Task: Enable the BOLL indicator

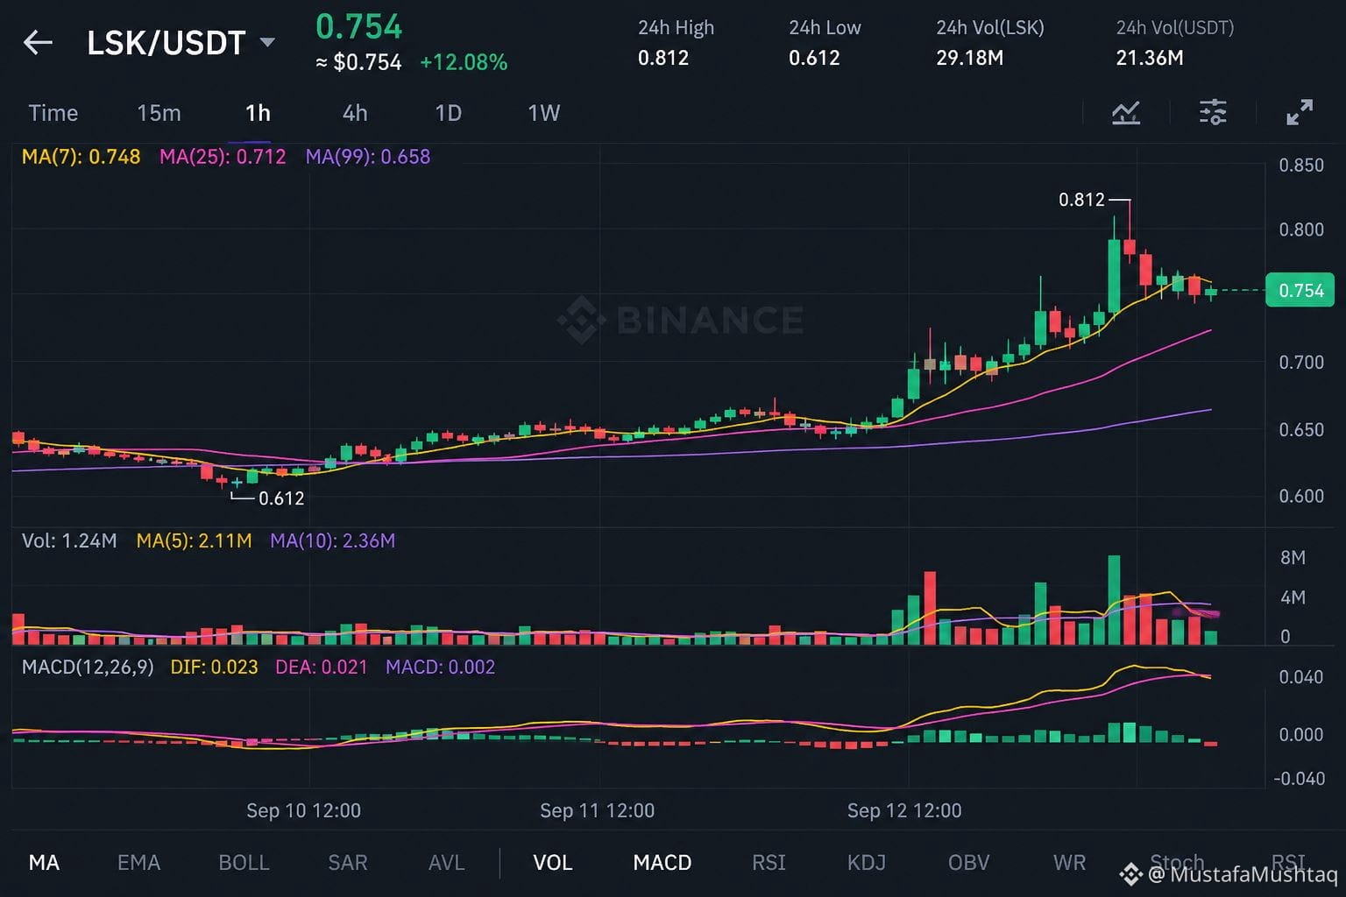Action: (x=244, y=863)
